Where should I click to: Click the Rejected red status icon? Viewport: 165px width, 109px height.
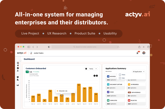pos(129,100)
